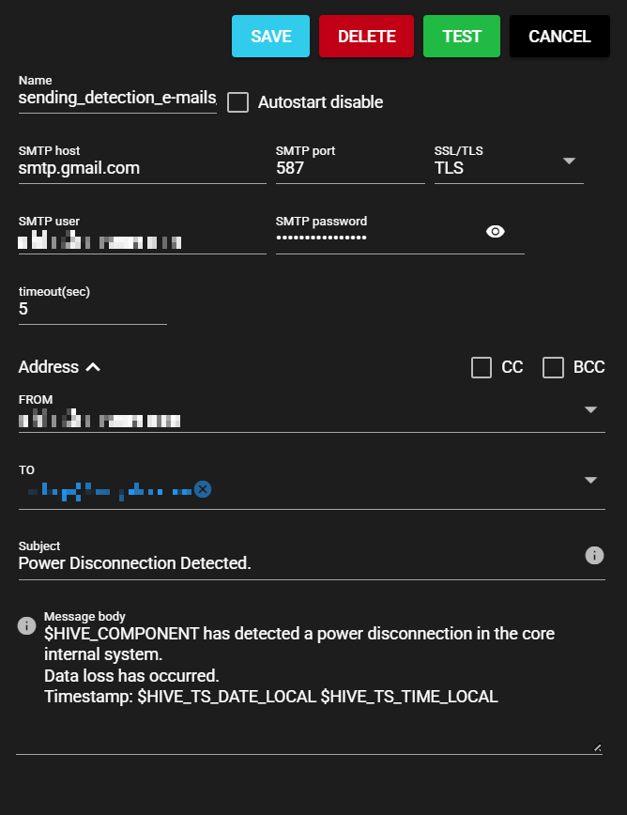Click the Subject field info icon
627x815 pixels.
point(594,555)
